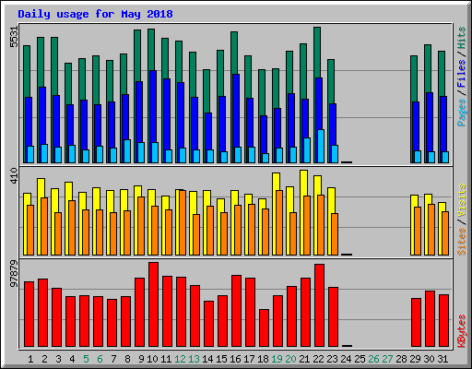Click the yellow 'Visits' legend word

462,201
